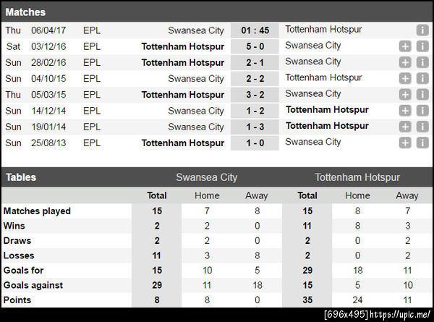The width and height of the screenshot is (434, 322).
Task: View info for the 14/12/14 match
Action: [x=422, y=111]
